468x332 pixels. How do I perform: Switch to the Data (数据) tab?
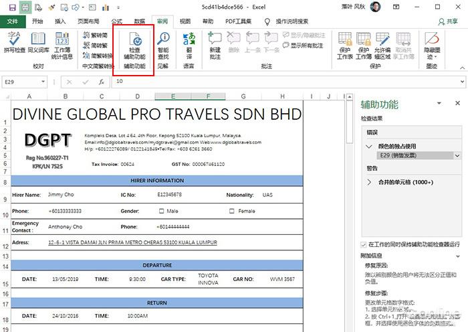click(139, 21)
